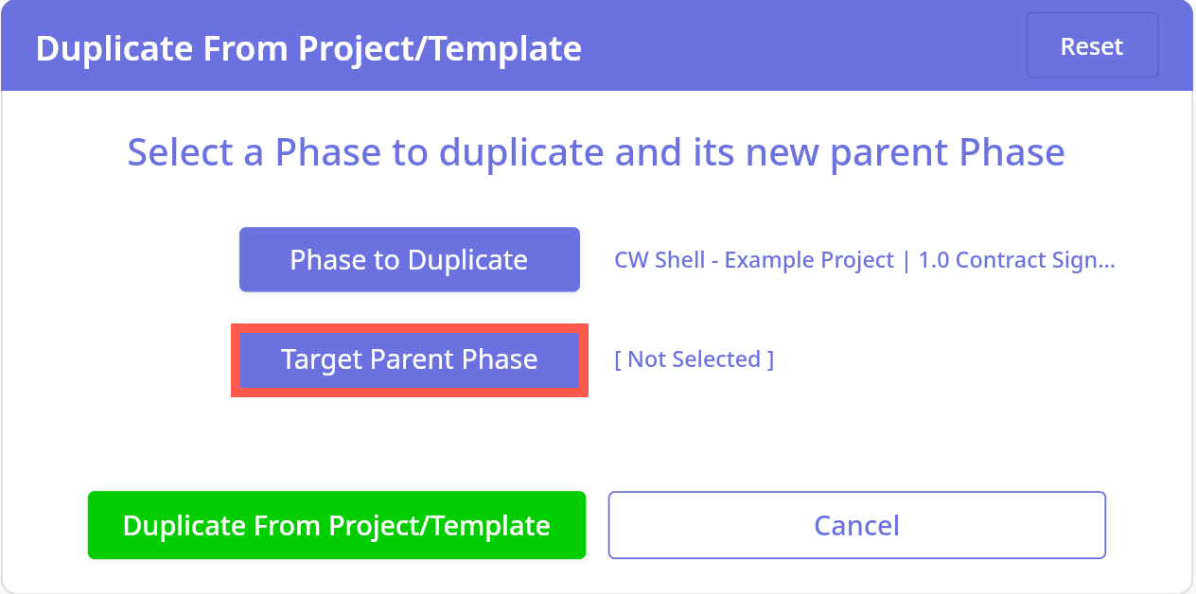Click the "[ Not Selected ]" label

pos(694,359)
